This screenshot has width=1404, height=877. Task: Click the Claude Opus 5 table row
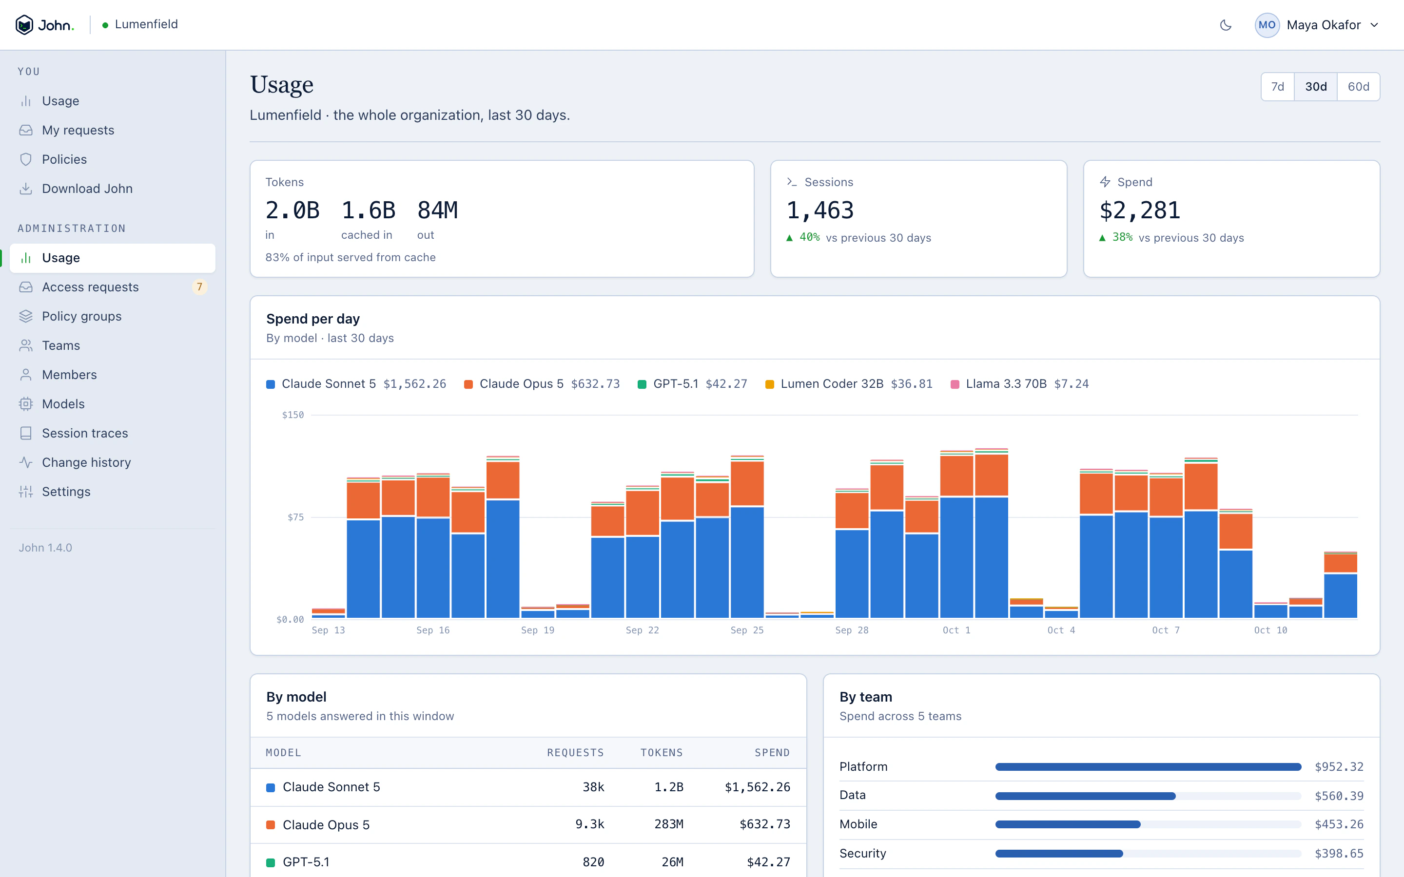[x=528, y=825]
